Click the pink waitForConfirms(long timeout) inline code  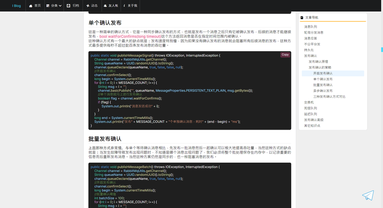pyautogui.click(x=130, y=36)
